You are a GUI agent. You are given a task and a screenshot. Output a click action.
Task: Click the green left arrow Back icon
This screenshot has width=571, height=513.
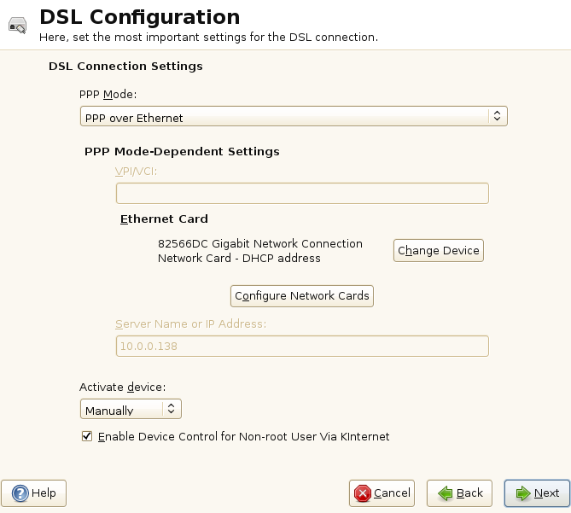tap(444, 493)
